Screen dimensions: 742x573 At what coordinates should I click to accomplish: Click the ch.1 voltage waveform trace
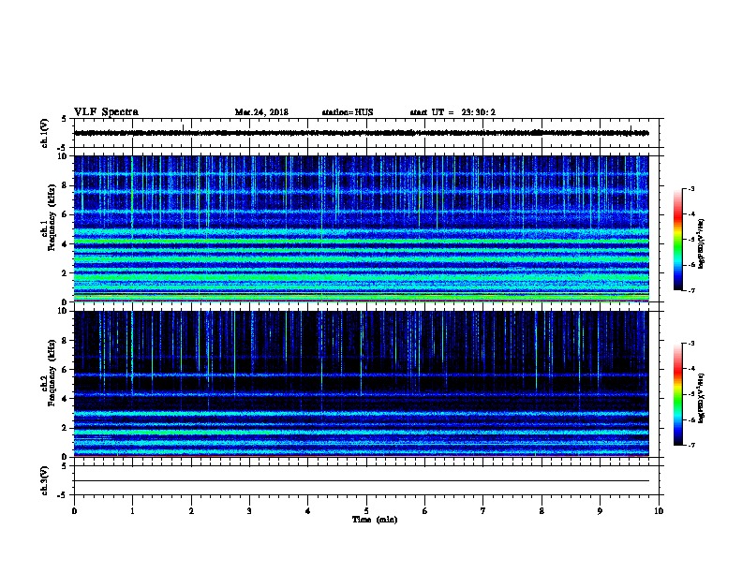pyautogui.click(x=362, y=133)
